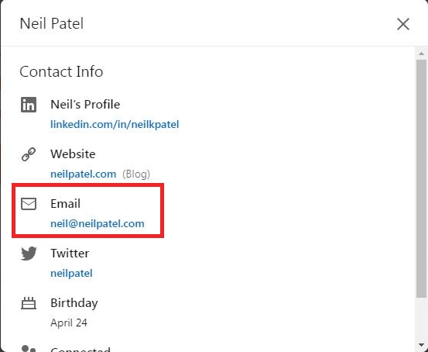Click the neil@neilpatel.com email address
428x352 pixels.
point(98,224)
